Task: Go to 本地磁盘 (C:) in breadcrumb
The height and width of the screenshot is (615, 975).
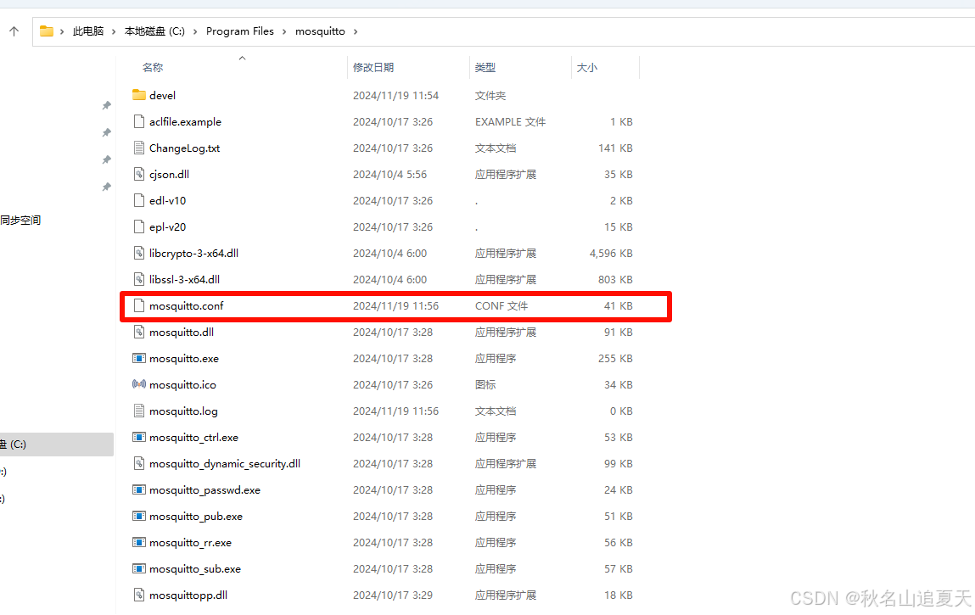Action: [x=154, y=31]
